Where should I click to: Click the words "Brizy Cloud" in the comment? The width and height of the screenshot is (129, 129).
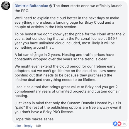pos(94,23)
